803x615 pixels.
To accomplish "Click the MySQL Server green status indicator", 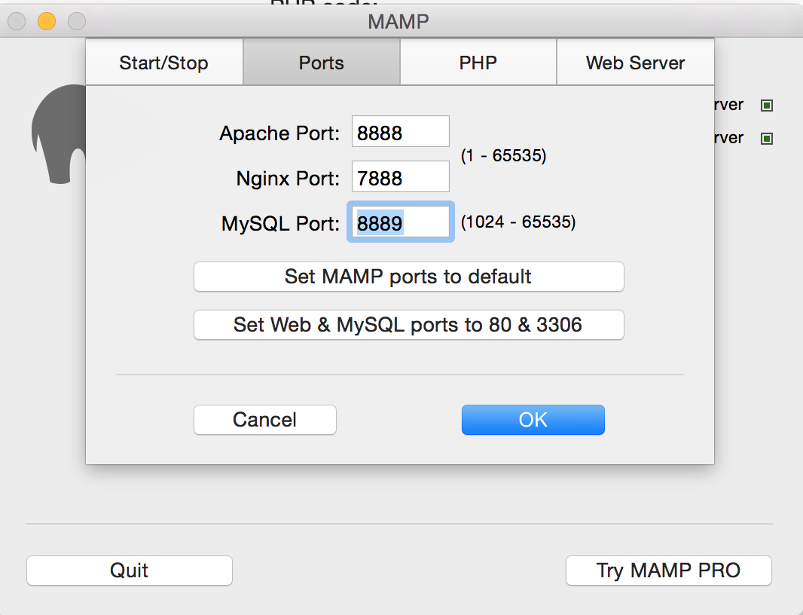I will (767, 139).
